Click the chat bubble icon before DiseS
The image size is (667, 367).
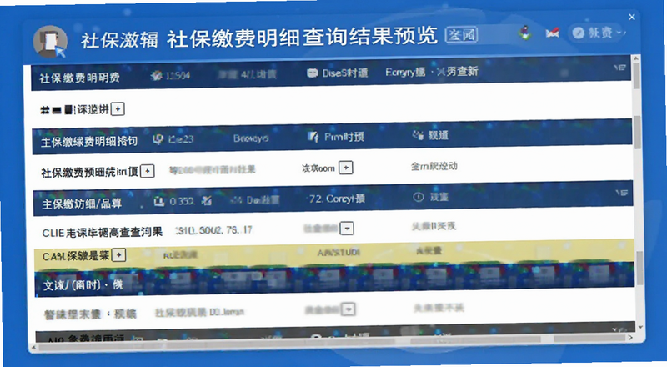click(312, 73)
